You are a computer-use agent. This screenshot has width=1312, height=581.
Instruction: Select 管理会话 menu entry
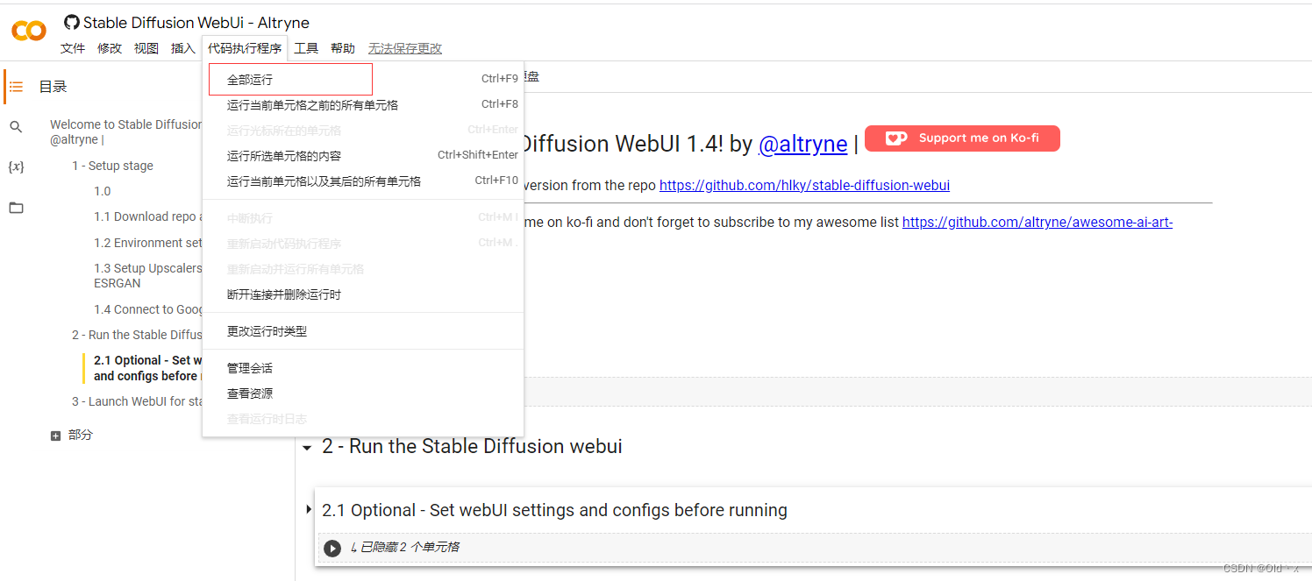point(363,368)
